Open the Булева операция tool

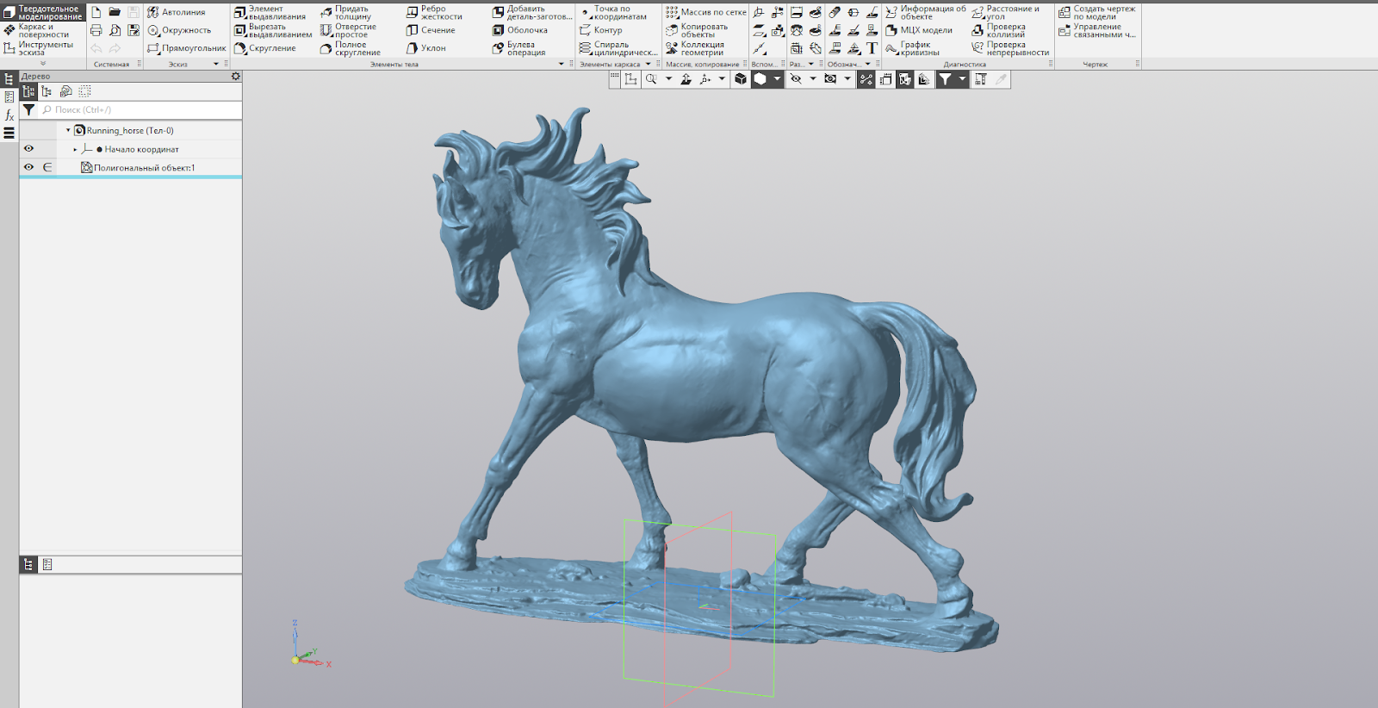pyautogui.click(x=519, y=48)
